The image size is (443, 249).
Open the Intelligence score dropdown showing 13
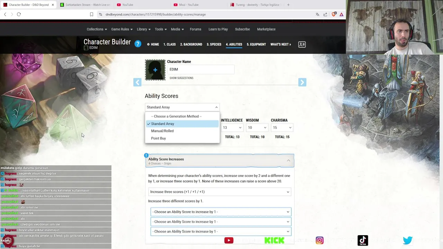(232, 128)
